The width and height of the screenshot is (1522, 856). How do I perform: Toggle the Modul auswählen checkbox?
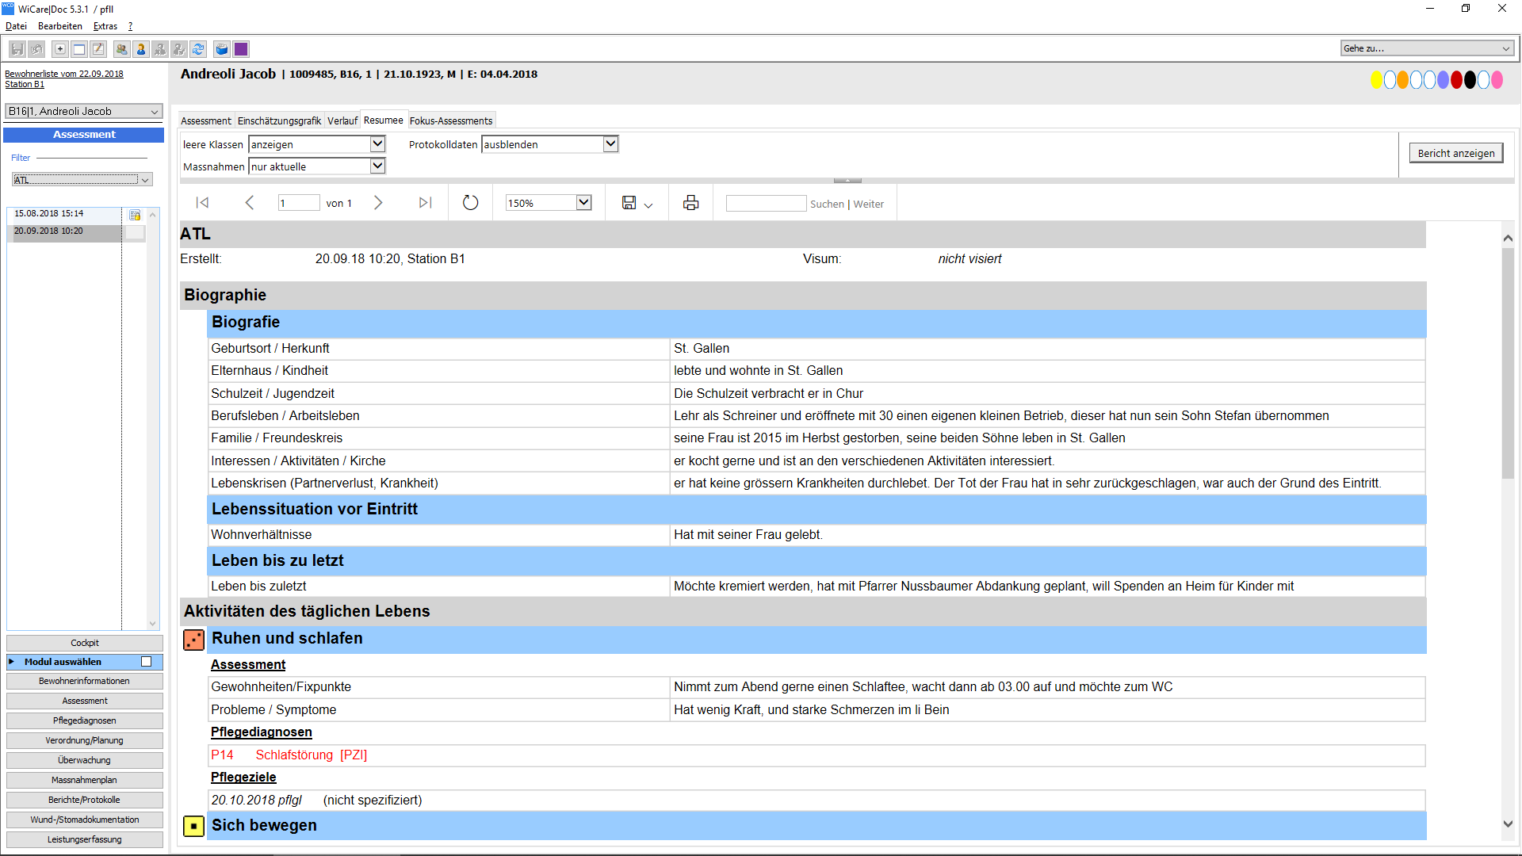click(x=146, y=662)
